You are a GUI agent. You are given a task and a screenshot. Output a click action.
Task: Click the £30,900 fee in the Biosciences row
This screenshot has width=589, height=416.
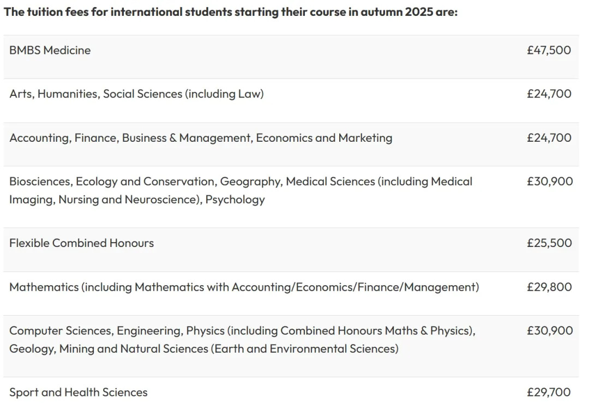pyautogui.click(x=549, y=181)
